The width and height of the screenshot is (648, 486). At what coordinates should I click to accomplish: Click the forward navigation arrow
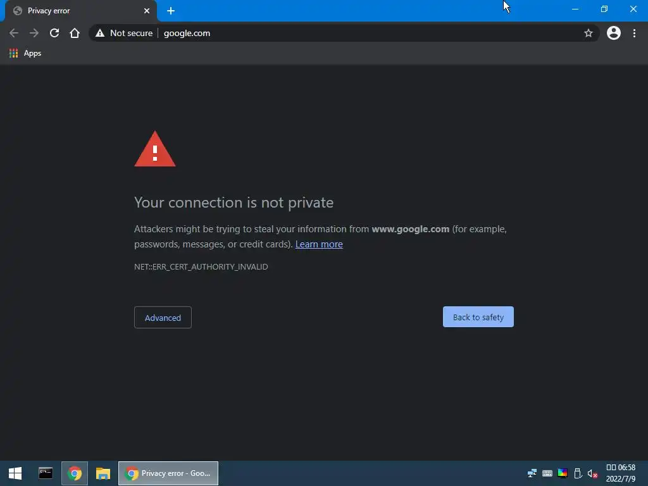(x=34, y=33)
